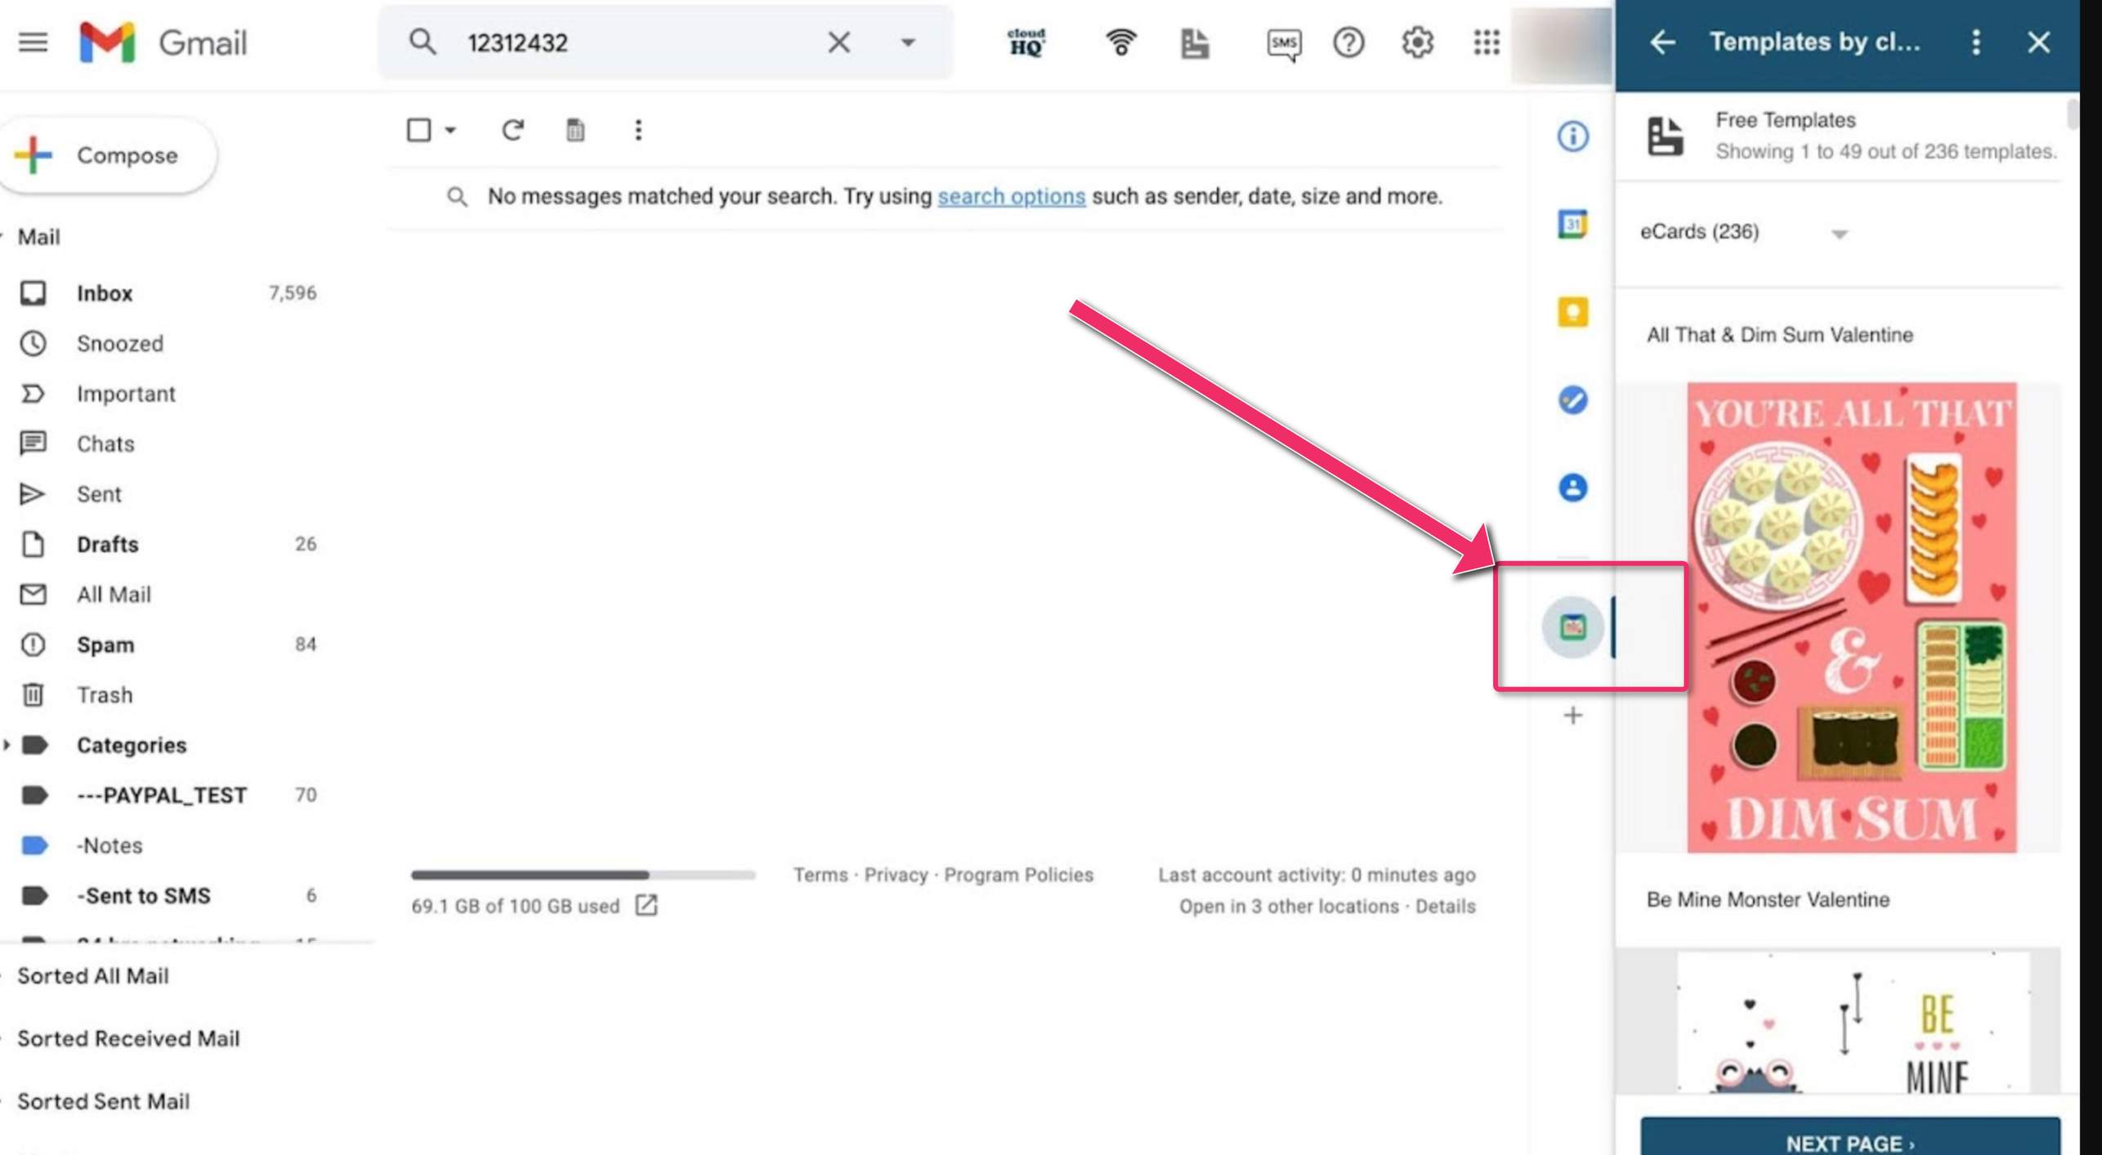Open Google Calendar side panel icon
The height and width of the screenshot is (1155, 2102).
[1572, 224]
